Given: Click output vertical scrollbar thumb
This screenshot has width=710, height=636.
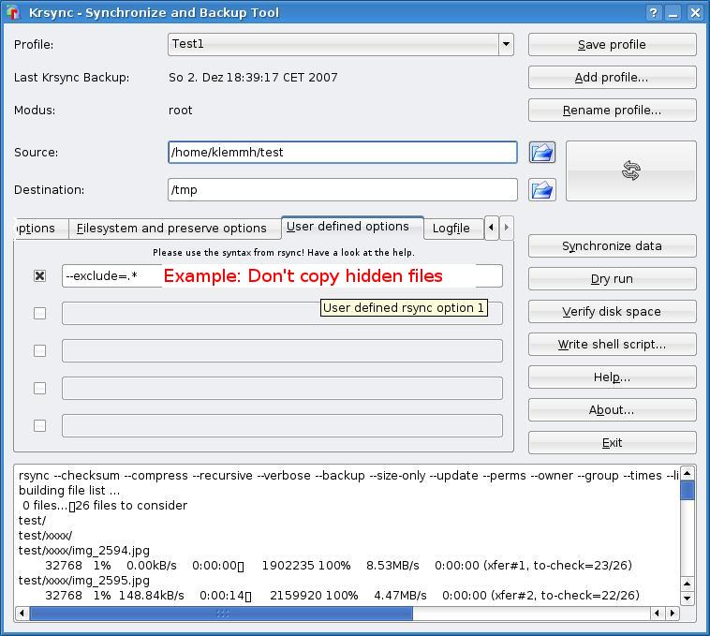Looking at the screenshot, I should click(x=687, y=490).
